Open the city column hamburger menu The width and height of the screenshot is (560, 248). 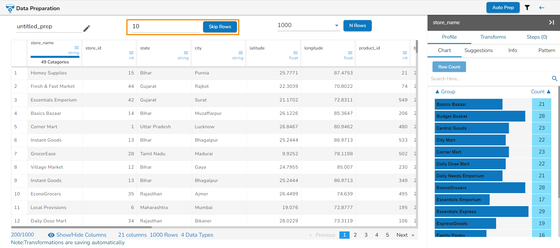241,53
